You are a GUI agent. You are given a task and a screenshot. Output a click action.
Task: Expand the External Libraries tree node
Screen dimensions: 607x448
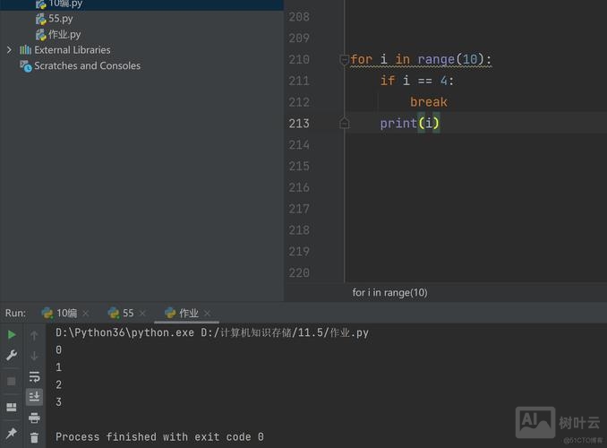pos(10,50)
